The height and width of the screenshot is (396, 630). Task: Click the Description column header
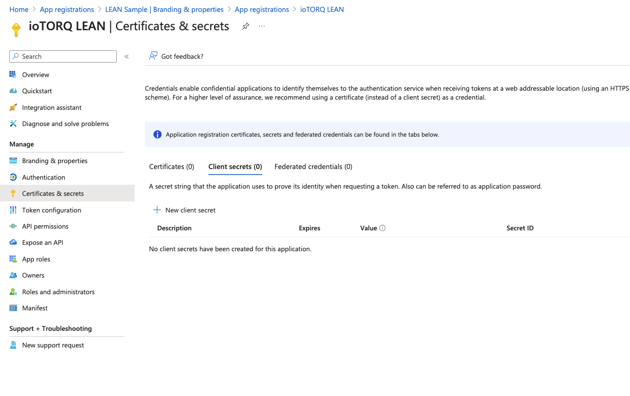(174, 228)
